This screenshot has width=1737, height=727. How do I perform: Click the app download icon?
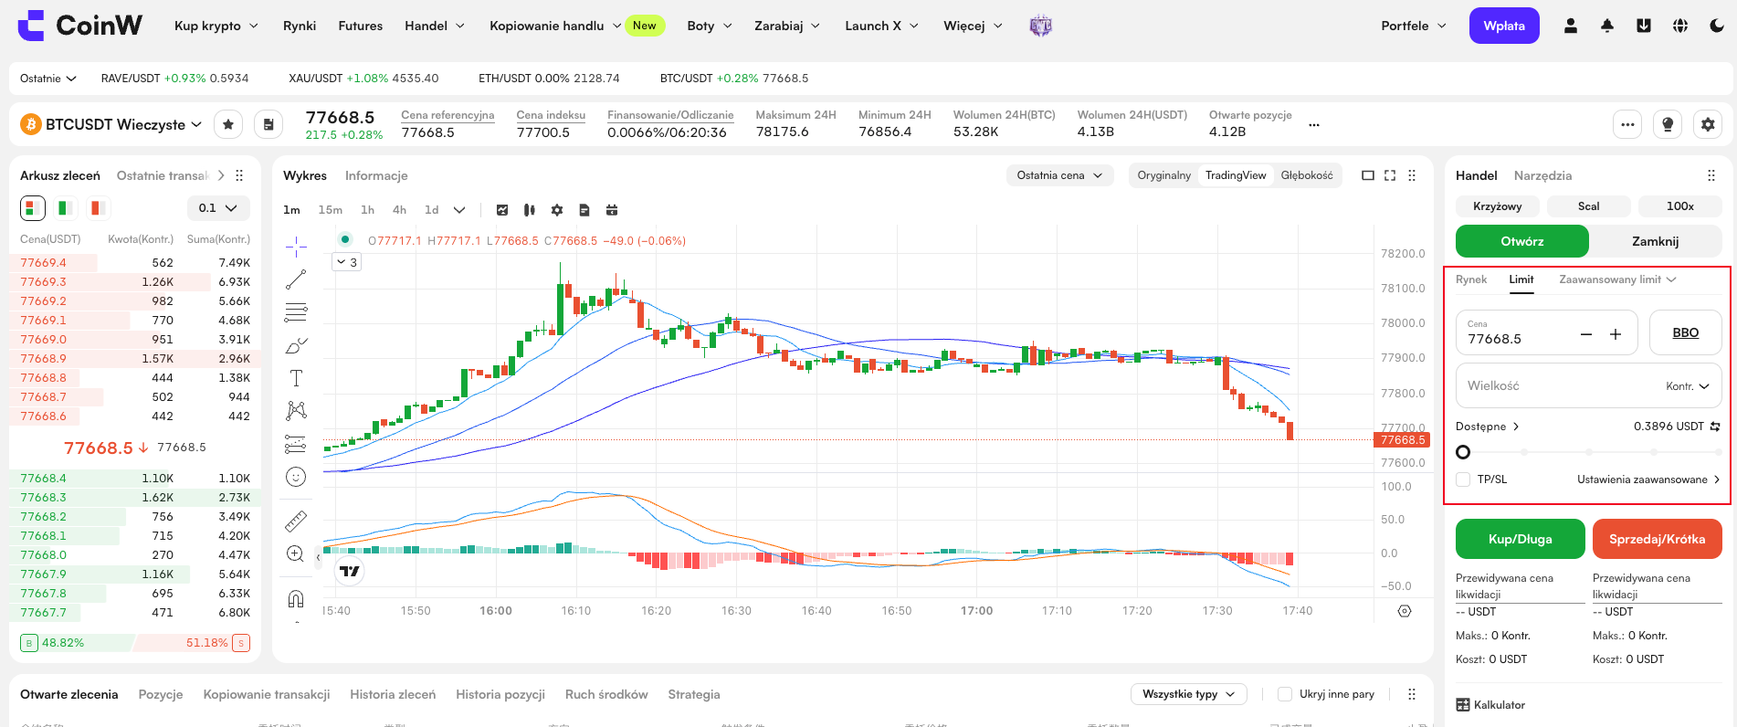pyautogui.click(x=1644, y=26)
